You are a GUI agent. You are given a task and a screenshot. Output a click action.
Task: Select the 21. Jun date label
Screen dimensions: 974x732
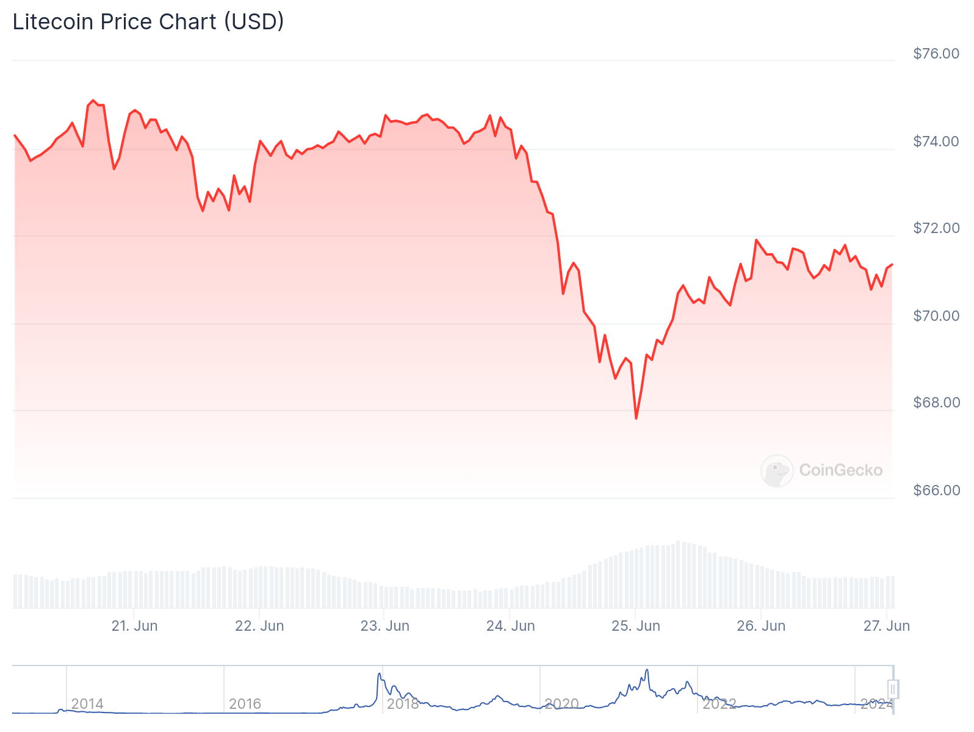point(134,626)
